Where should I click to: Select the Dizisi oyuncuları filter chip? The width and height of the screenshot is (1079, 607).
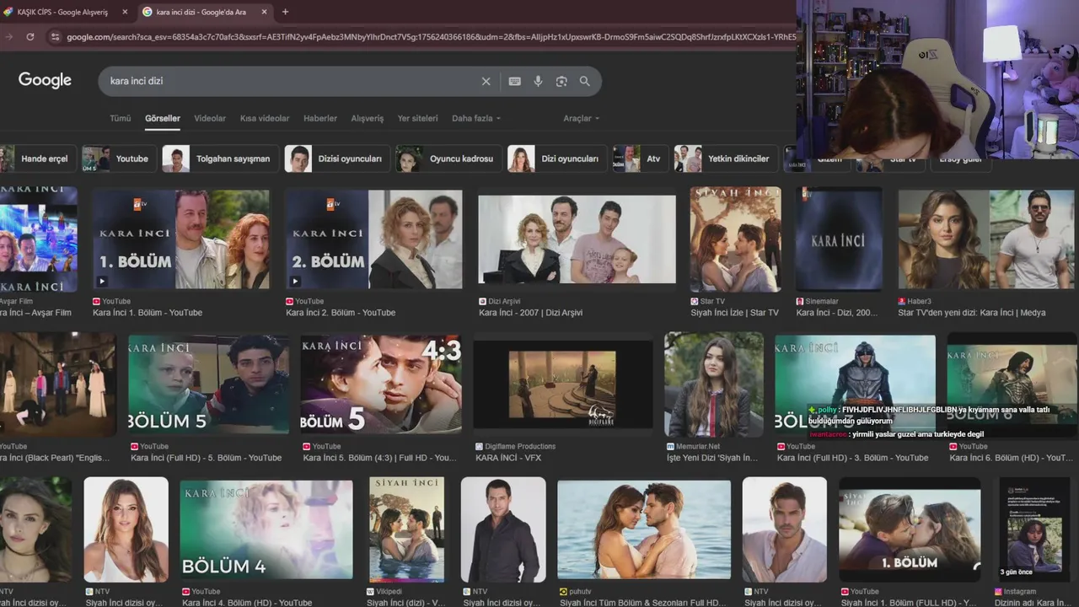337,158
